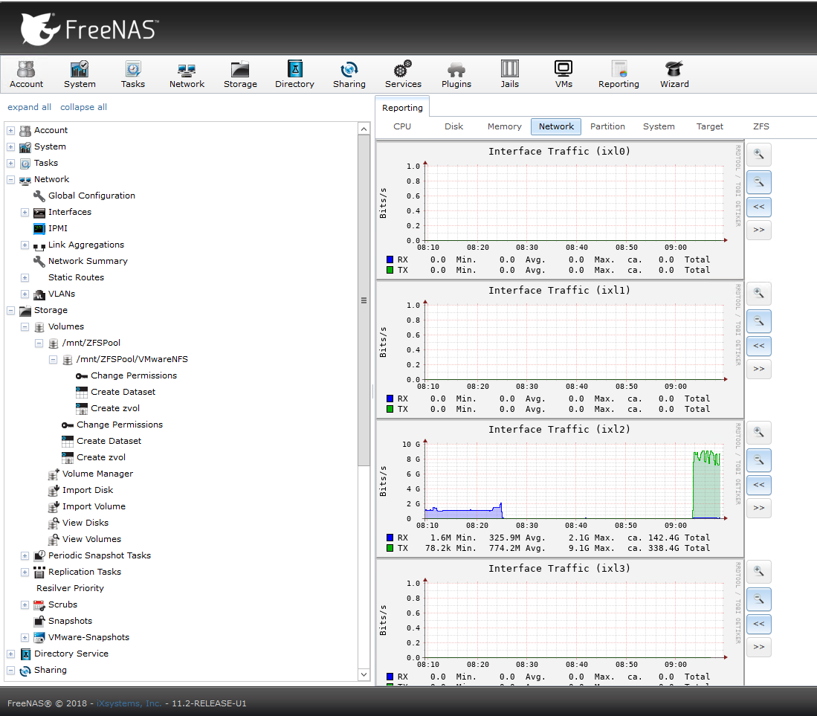Switch to the Disk reporting tab
The width and height of the screenshot is (817, 716).
click(453, 126)
